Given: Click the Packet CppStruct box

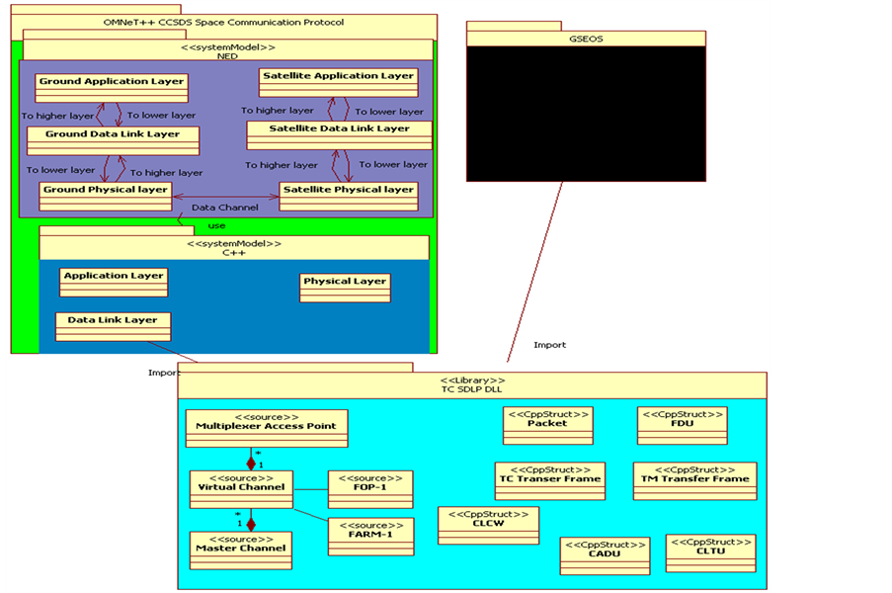Looking at the screenshot, I should click(547, 424).
